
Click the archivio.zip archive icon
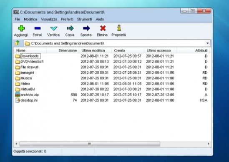(18, 95)
